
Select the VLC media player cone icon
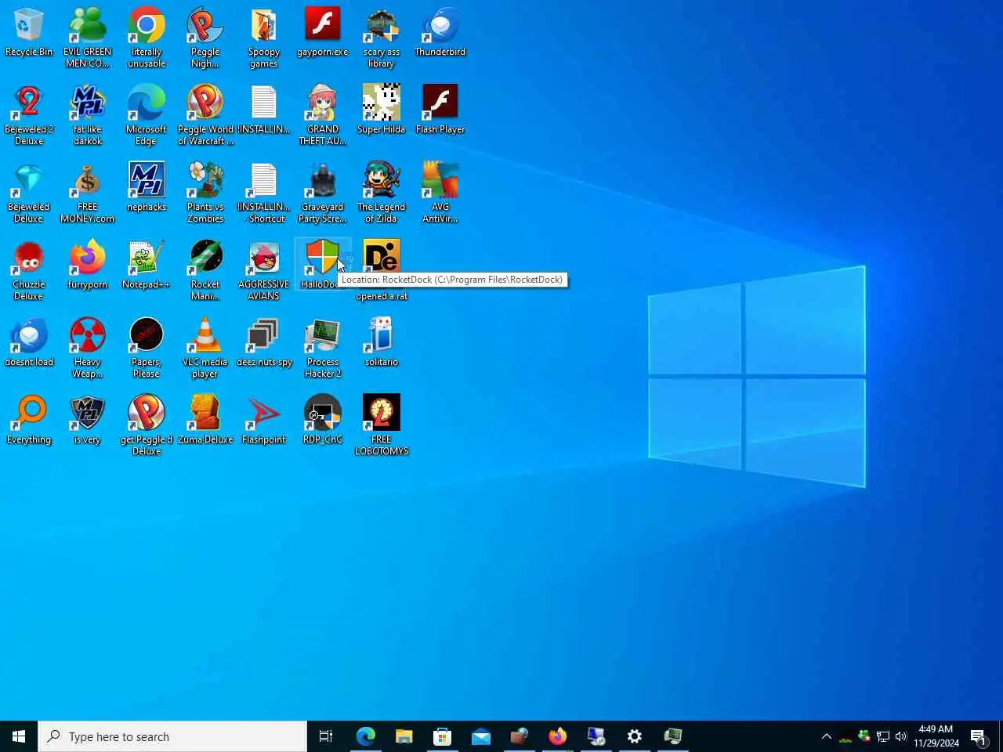205,348
